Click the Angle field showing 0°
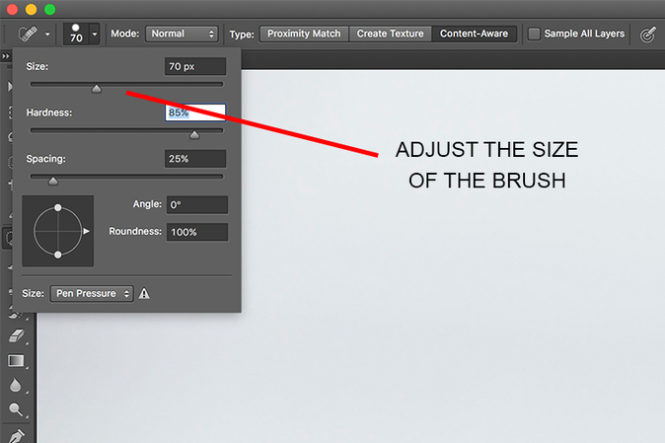665x443 pixels. 197,205
